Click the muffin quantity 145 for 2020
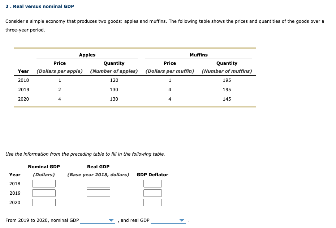 click(x=227, y=99)
